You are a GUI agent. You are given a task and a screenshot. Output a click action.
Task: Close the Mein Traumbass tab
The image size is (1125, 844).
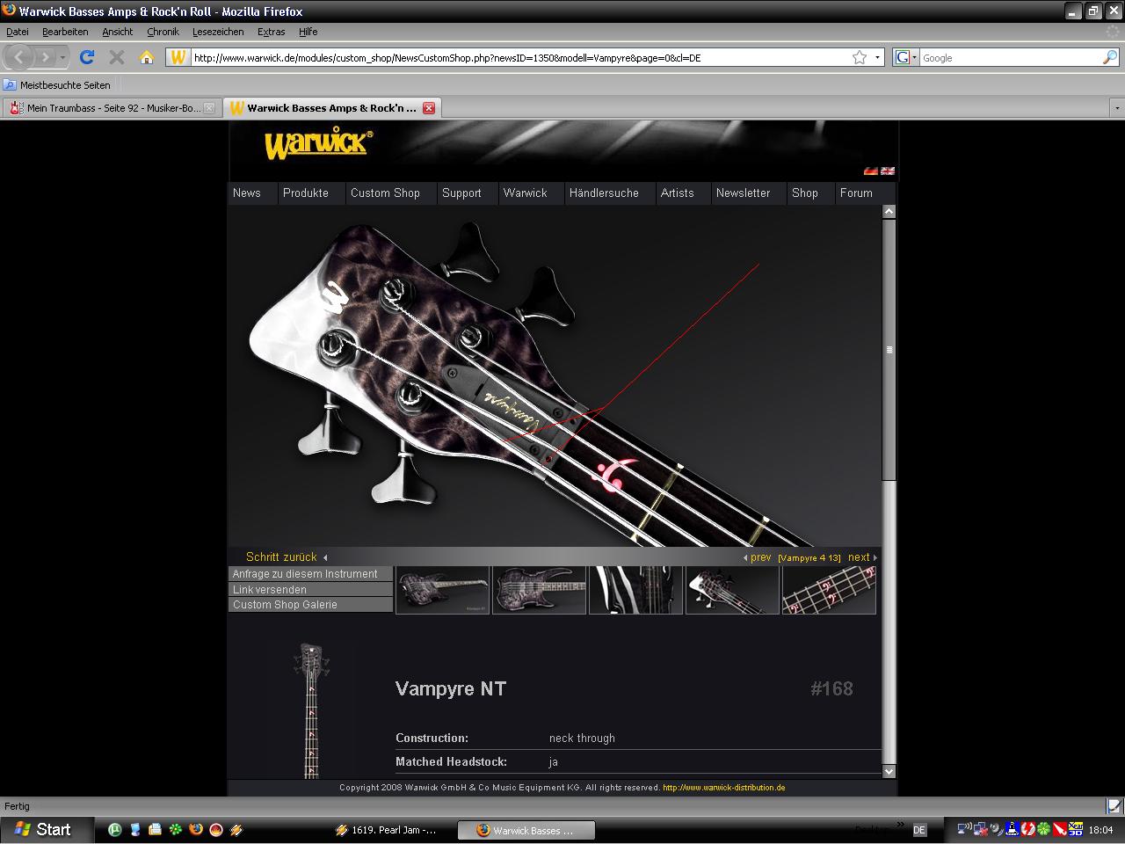[209, 108]
